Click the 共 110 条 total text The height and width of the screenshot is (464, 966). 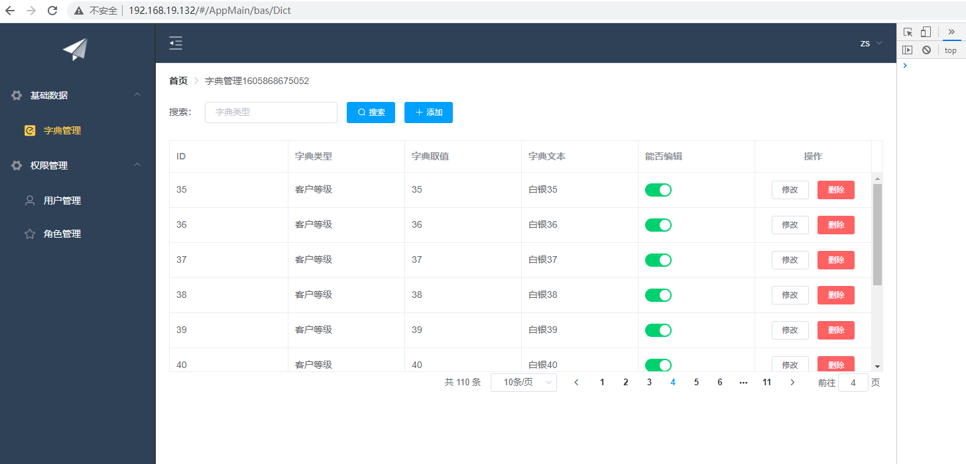click(x=463, y=383)
